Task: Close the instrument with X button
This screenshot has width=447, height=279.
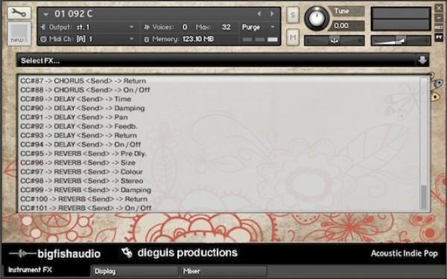Action: click(439, 8)
